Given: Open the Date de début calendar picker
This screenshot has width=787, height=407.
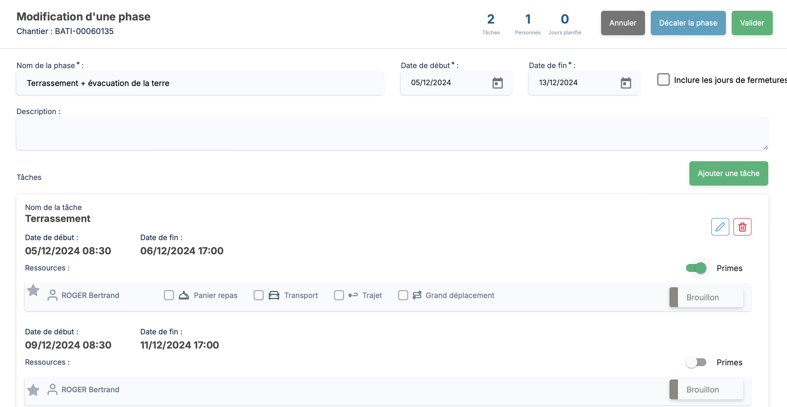Looking at the screenshot, I should point(497,83).
